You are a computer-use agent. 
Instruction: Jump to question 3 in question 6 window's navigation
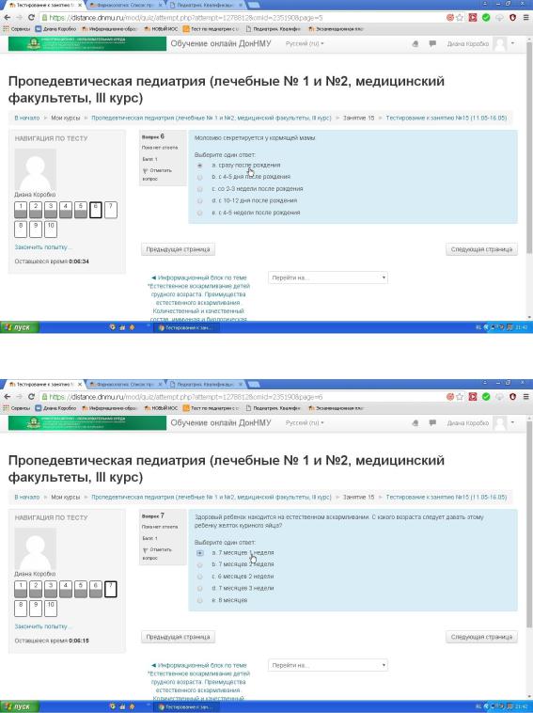[51, 210]
